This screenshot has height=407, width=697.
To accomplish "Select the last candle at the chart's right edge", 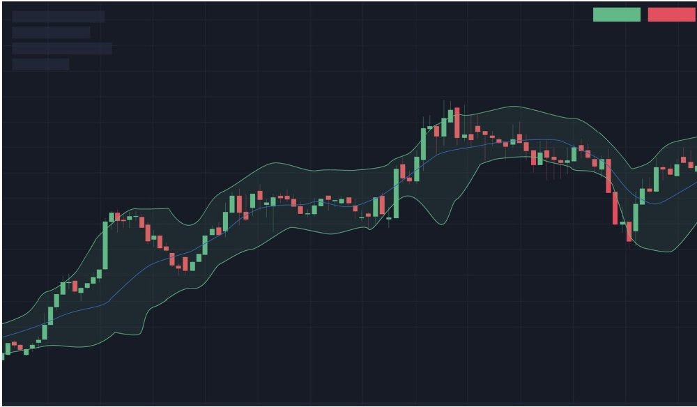I will click(695, 167).
